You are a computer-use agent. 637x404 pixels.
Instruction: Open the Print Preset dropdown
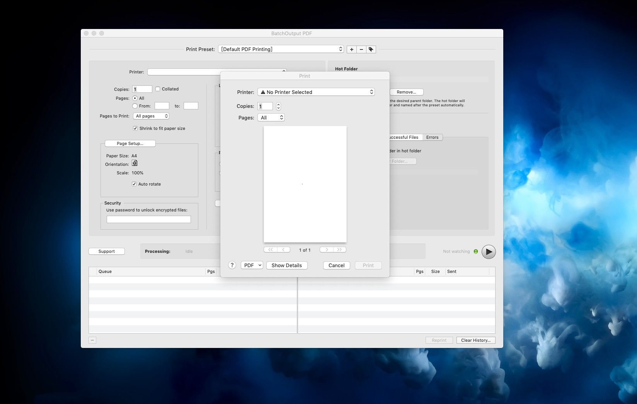click(x=281, y=49)
